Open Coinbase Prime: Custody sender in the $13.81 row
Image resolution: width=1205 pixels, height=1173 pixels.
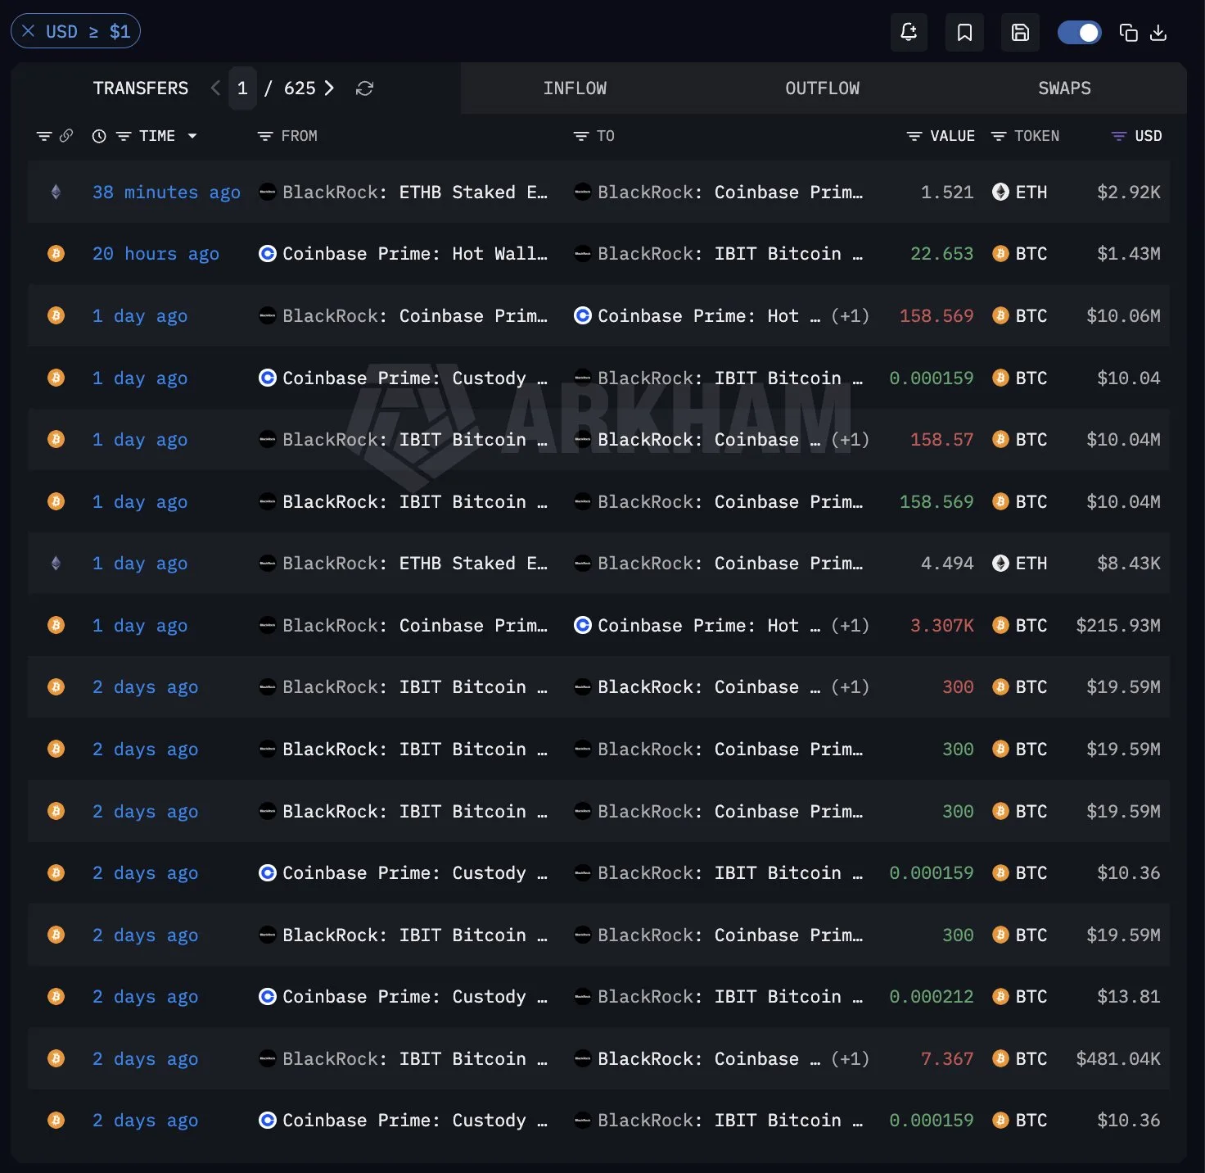(x=415, y=997)
